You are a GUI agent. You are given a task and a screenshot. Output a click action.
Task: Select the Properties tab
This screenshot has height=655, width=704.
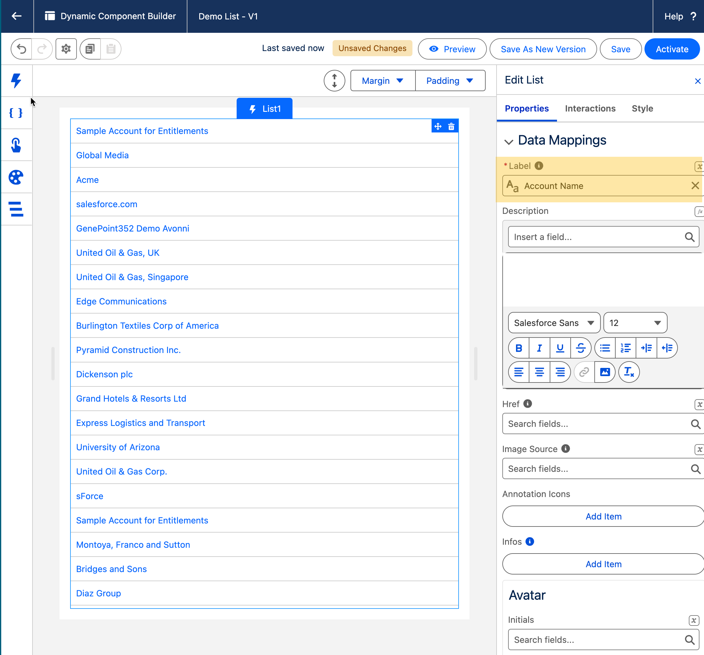coord(527,109)
